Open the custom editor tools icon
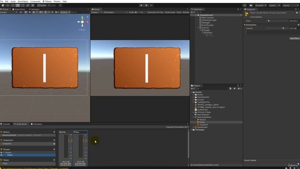 tap(33, 5)
